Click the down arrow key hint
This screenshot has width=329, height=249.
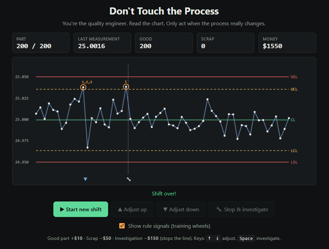click(x=218, y=238)
